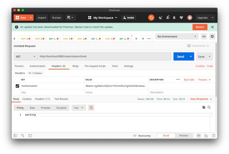Image resolution: width=229 pixels, height=154 pixels.
Task: Open keyboard shortcuts icon in status bar
Action: pyautogui.click(x=206, y=136)
